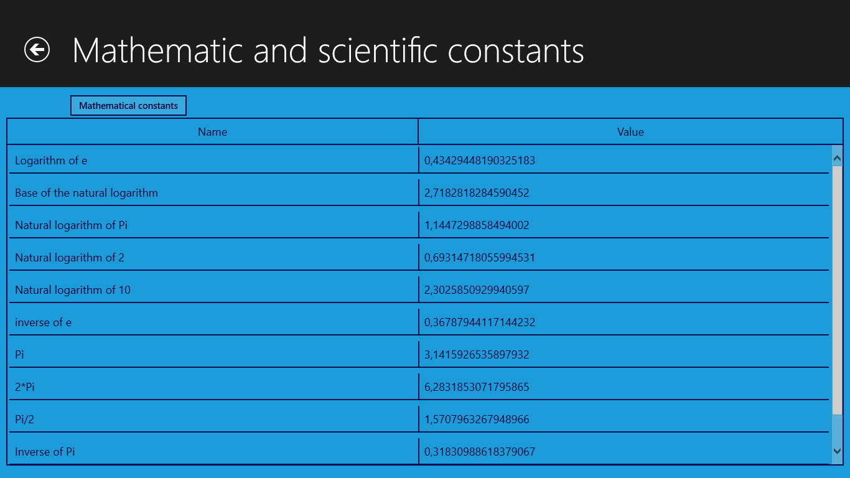
Task: Click the back arrow icon
Action: [37, 50]
